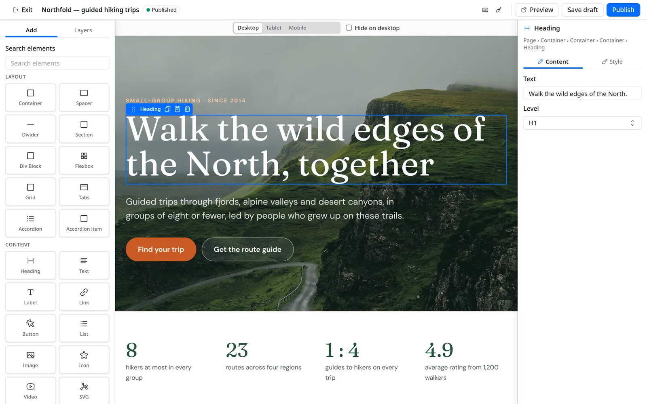Screen dimensions: 647x404
Task: Add a Video element
Action: (30, 391)
